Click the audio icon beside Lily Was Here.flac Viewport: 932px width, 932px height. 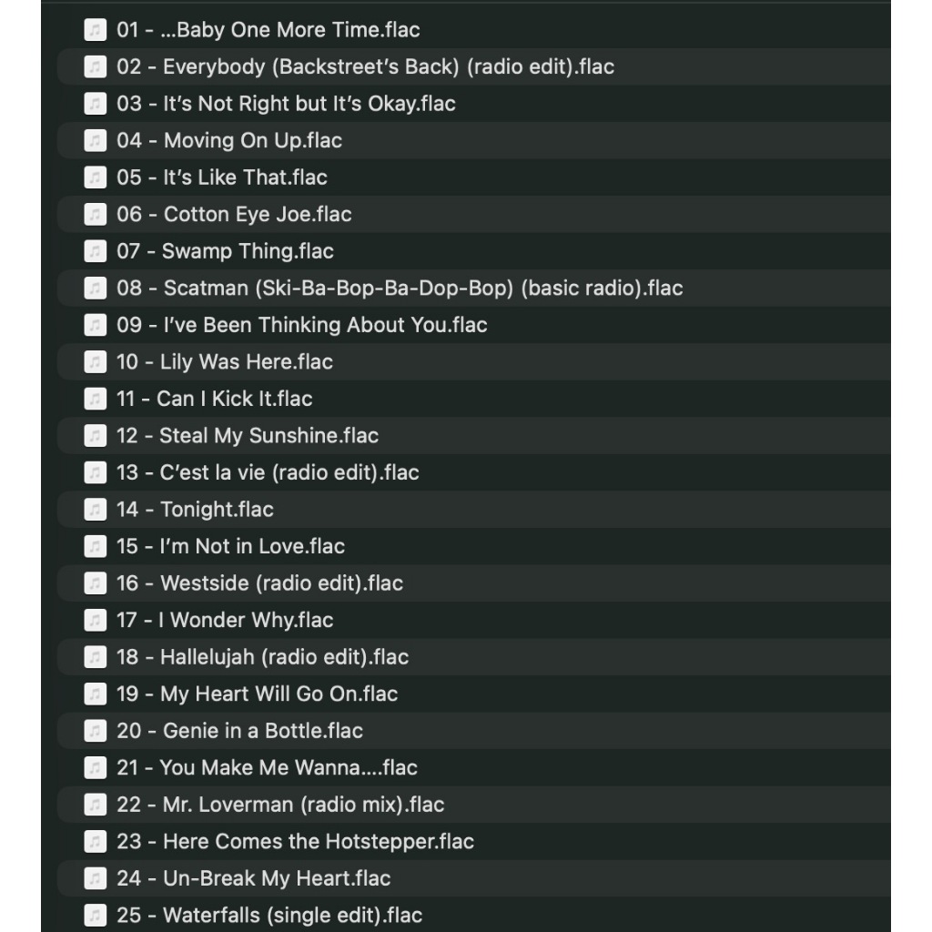[x=95, y=361]
